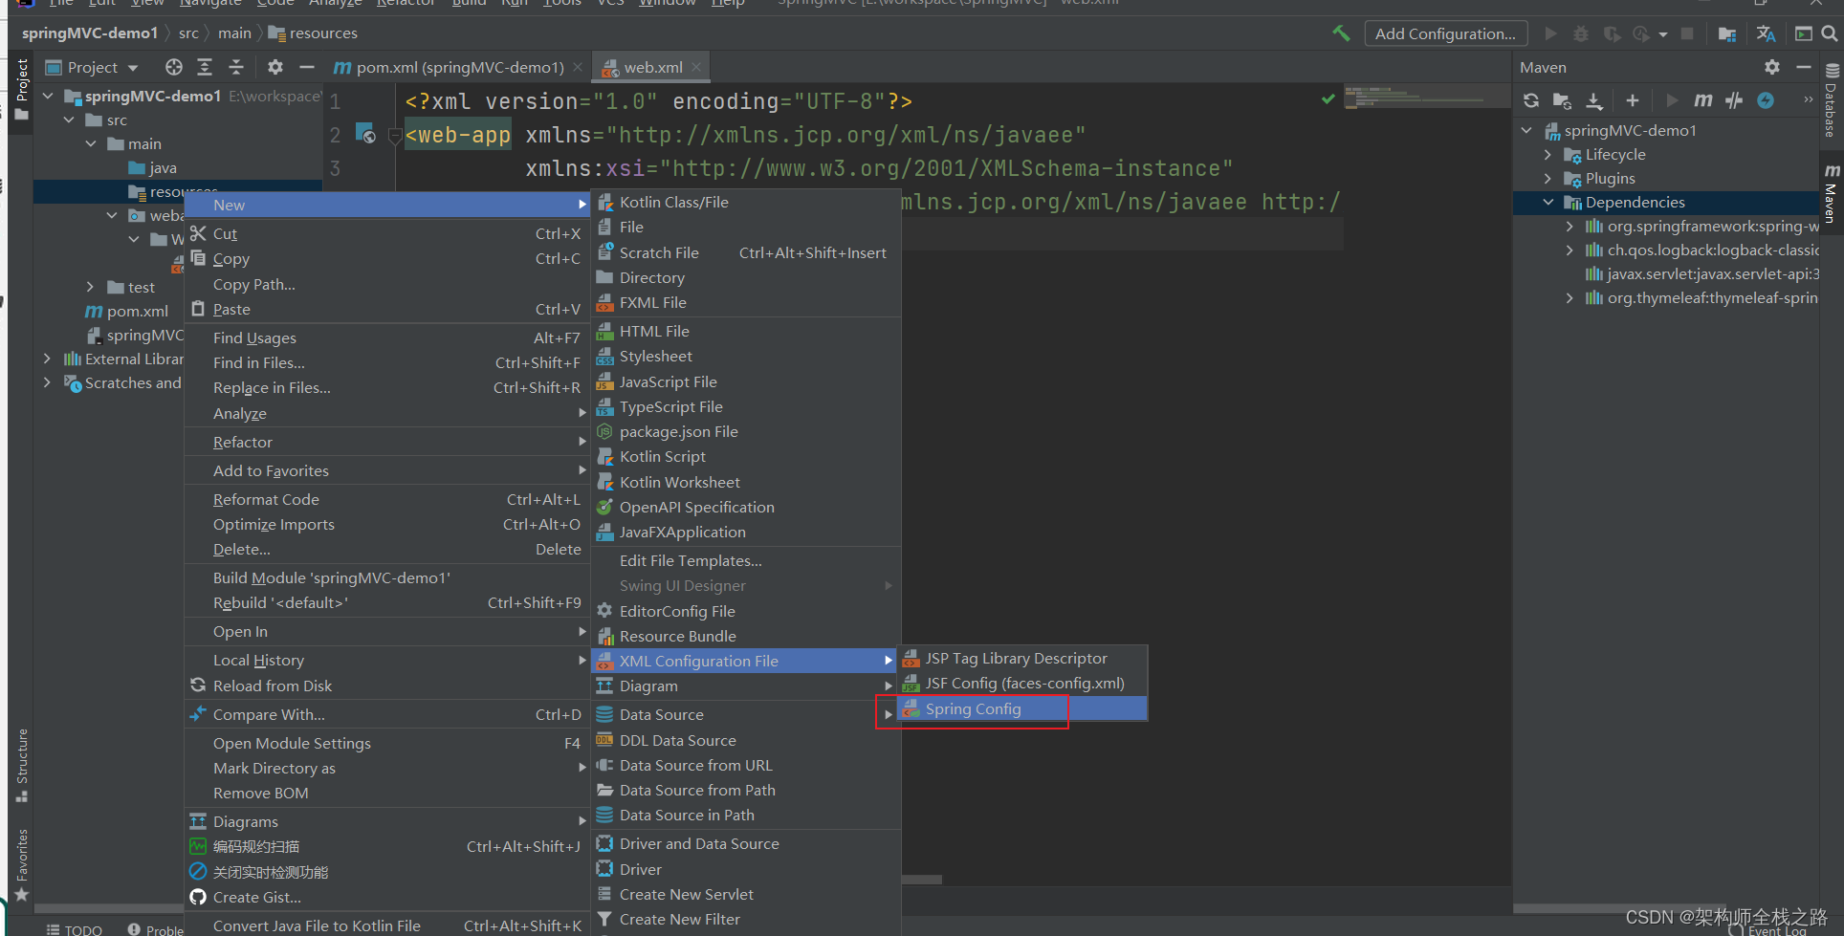
Task: Expand Plugins node in Maven panel
Action: coord(1548,178)
